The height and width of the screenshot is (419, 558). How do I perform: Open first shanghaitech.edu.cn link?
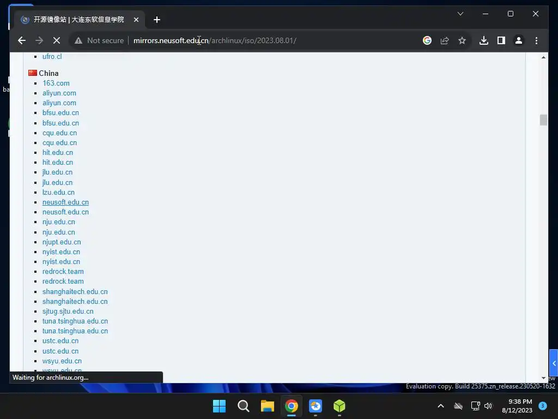click(x=75, y=291)
